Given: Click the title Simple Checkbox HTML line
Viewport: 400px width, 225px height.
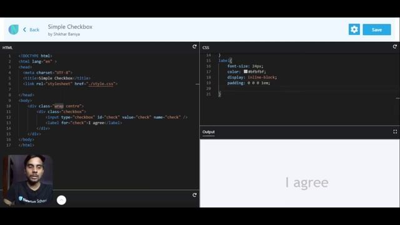Looking at the screenshot, I should coord(57,78).
